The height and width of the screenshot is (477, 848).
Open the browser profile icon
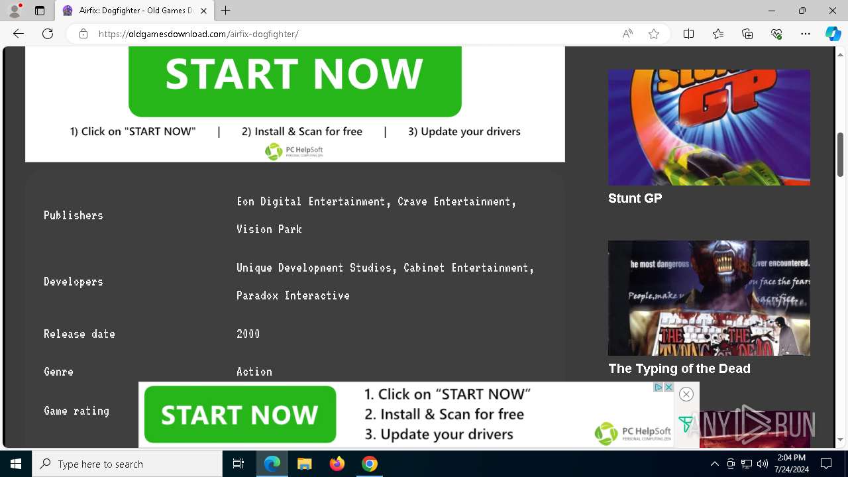click(15, 11)
